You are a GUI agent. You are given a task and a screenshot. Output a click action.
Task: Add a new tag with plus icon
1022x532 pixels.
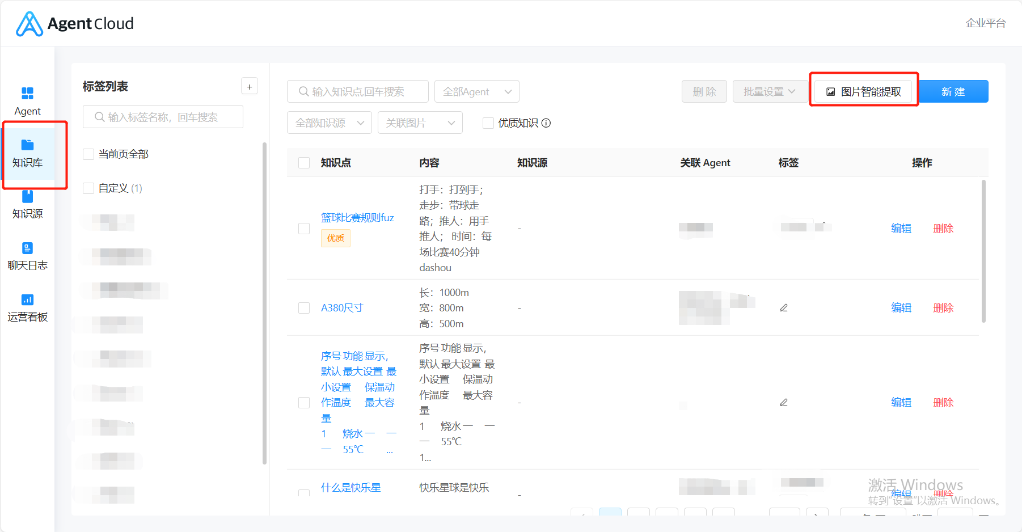point(250,87)
